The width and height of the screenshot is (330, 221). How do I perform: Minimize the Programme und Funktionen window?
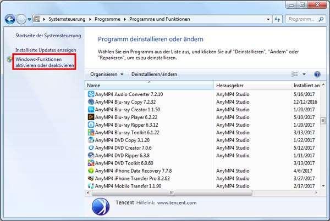point(291,5)
